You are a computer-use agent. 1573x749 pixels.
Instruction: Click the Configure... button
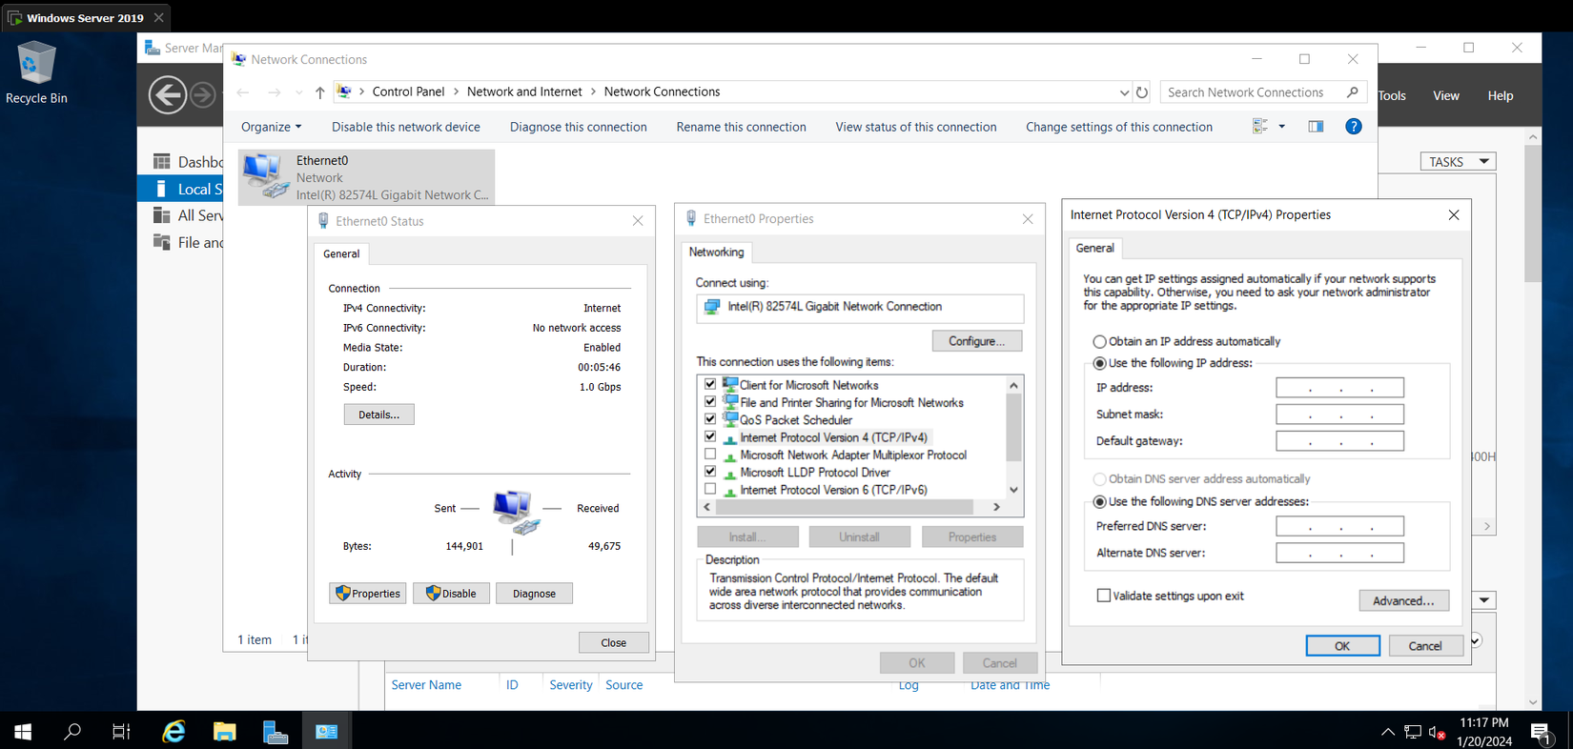click(977, 341)
